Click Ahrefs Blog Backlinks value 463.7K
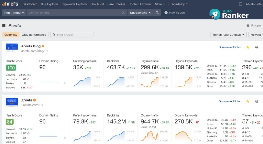The height and width of the screenshot is (144, 263). tap(116, 67)
